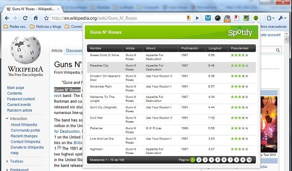Expand the Print/export sidebar section

18,170
